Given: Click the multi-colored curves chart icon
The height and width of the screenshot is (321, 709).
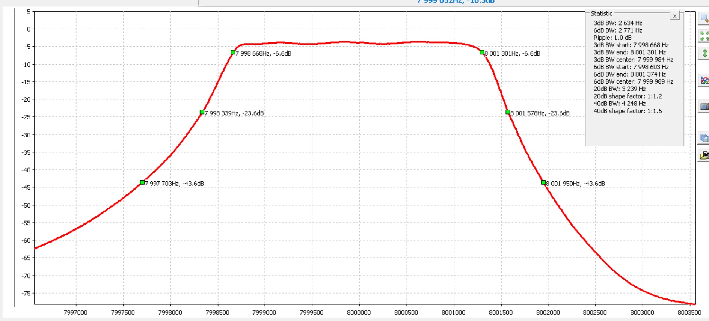Looking at the screenshot, I should pos(704,80).
